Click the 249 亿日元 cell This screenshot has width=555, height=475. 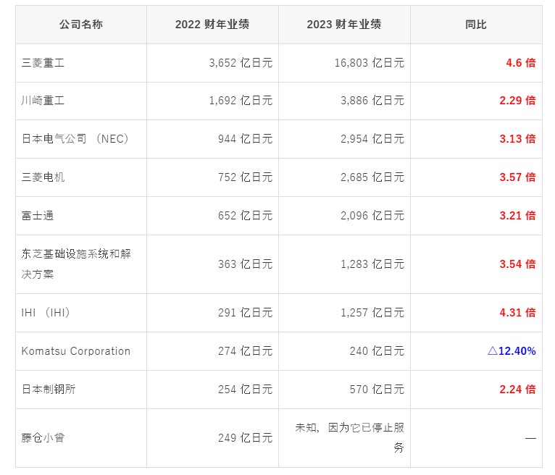(213, 438)
